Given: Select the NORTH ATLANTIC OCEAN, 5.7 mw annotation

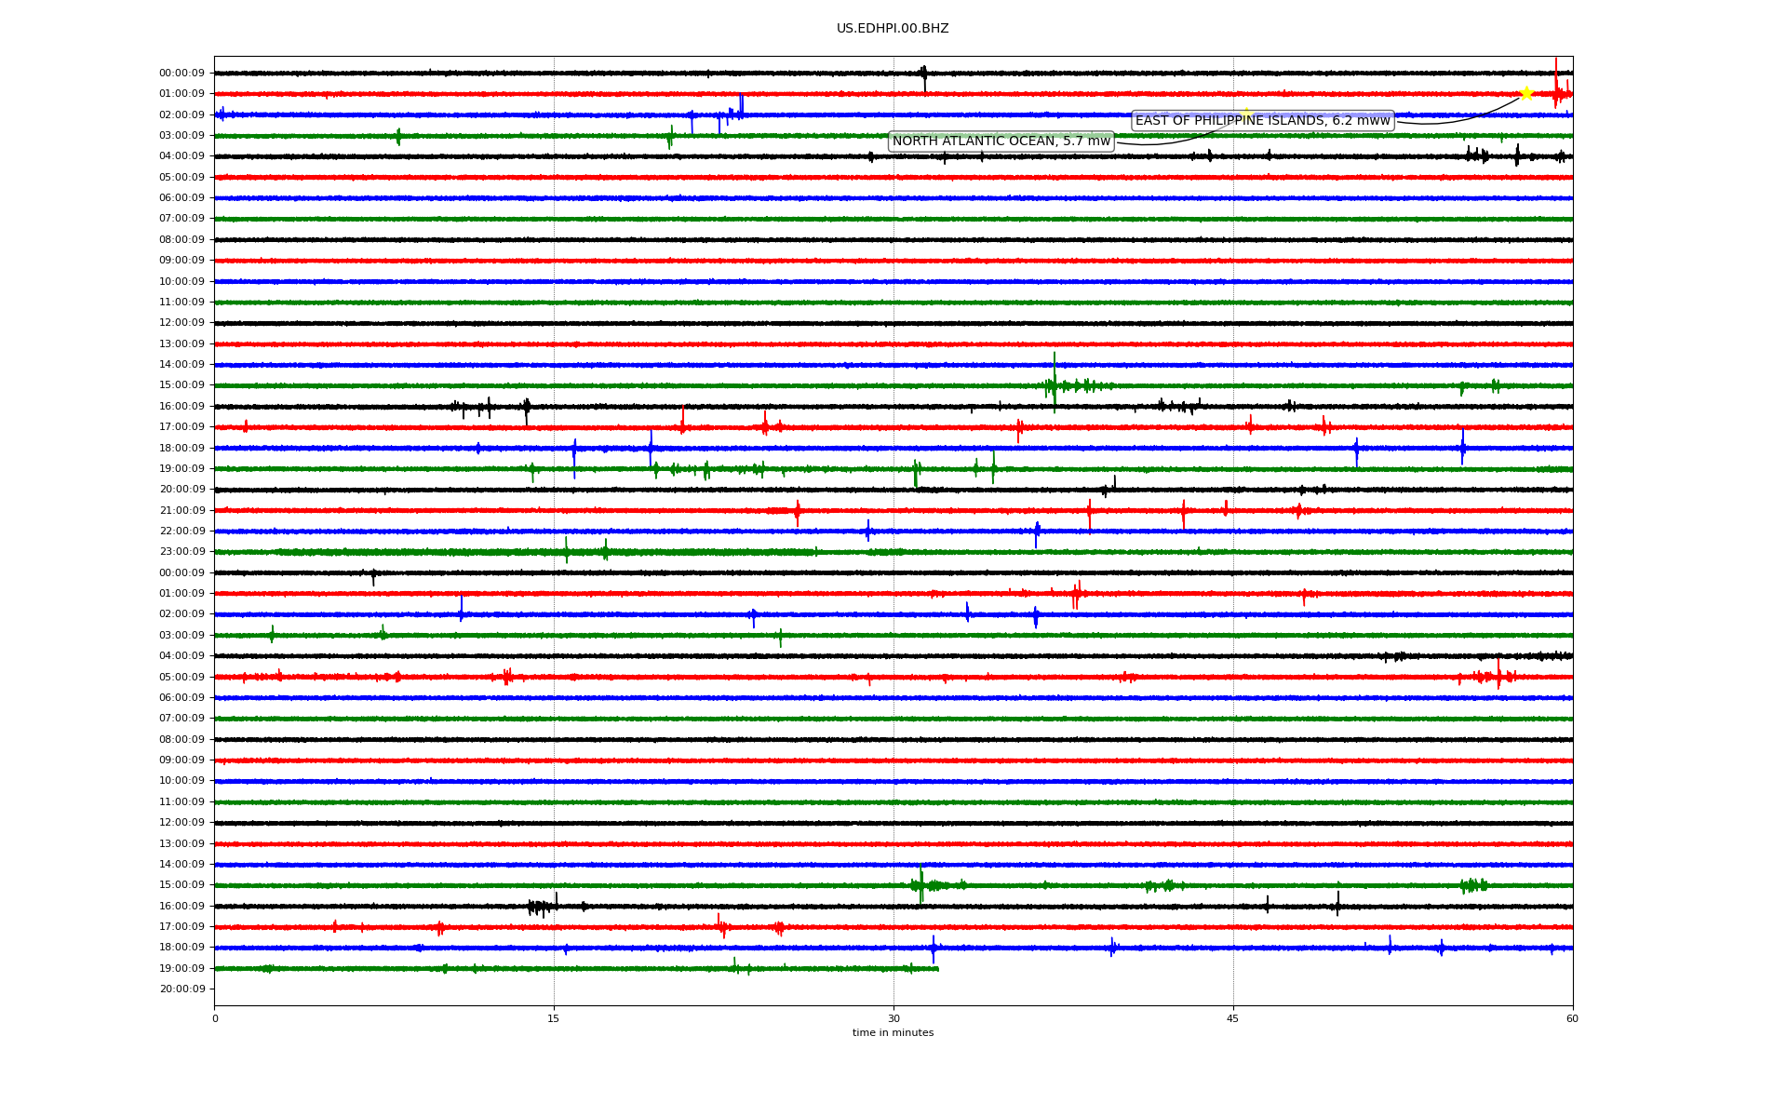Looking at the screenshot, I should pos(1001,141).
